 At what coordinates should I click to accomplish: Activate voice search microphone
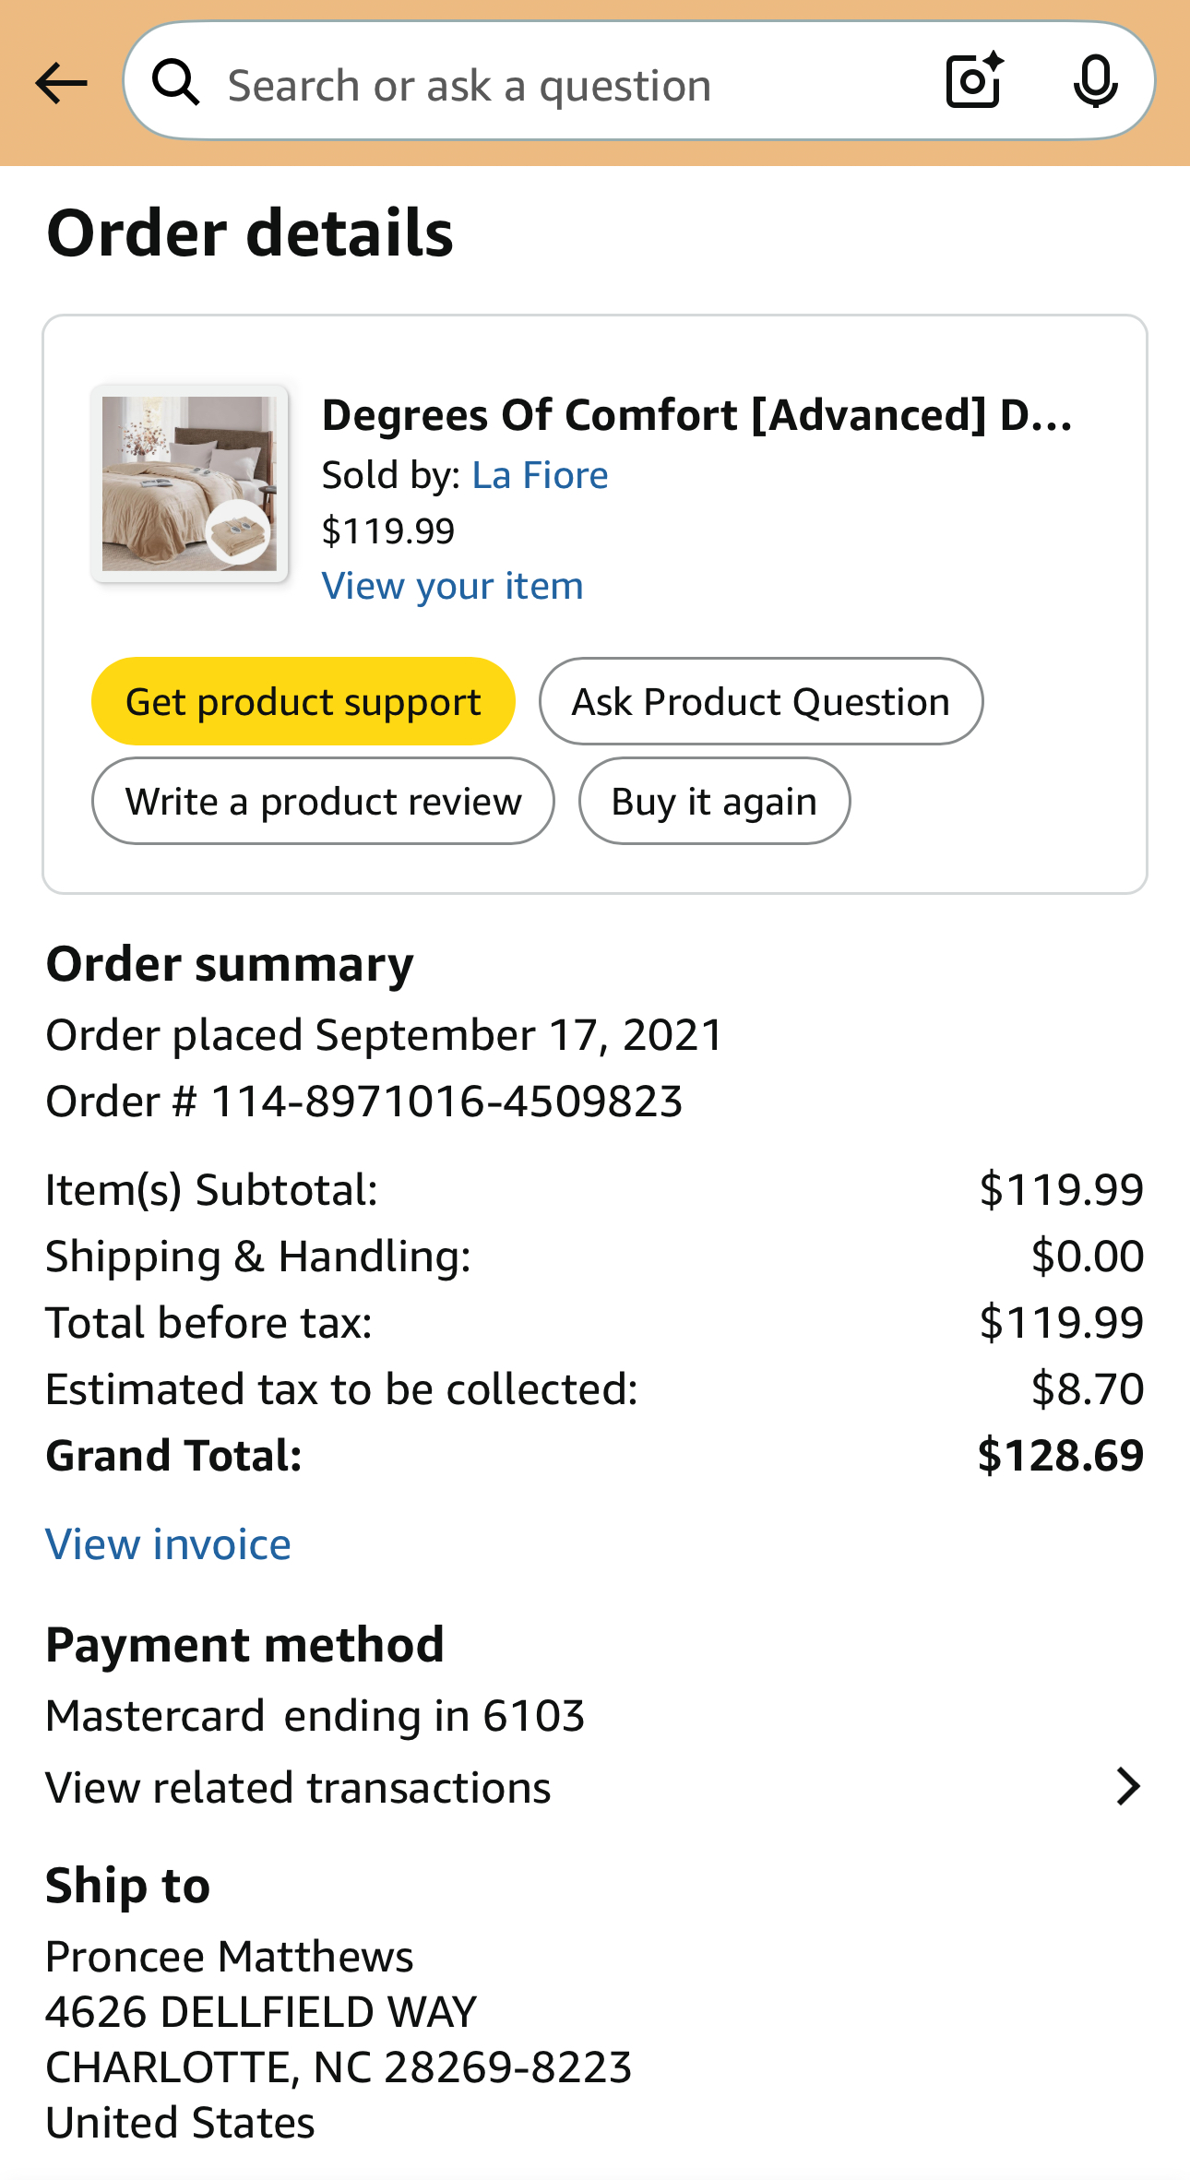point(1095,82)
